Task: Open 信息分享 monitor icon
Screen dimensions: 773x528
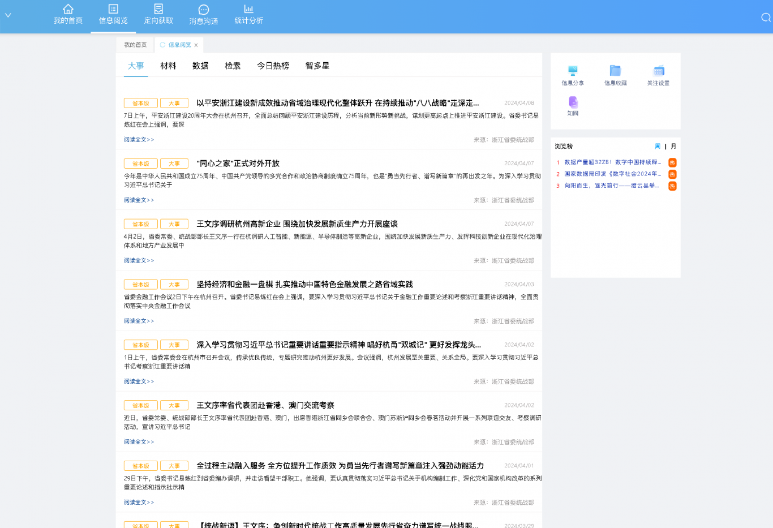Action: 573,71
